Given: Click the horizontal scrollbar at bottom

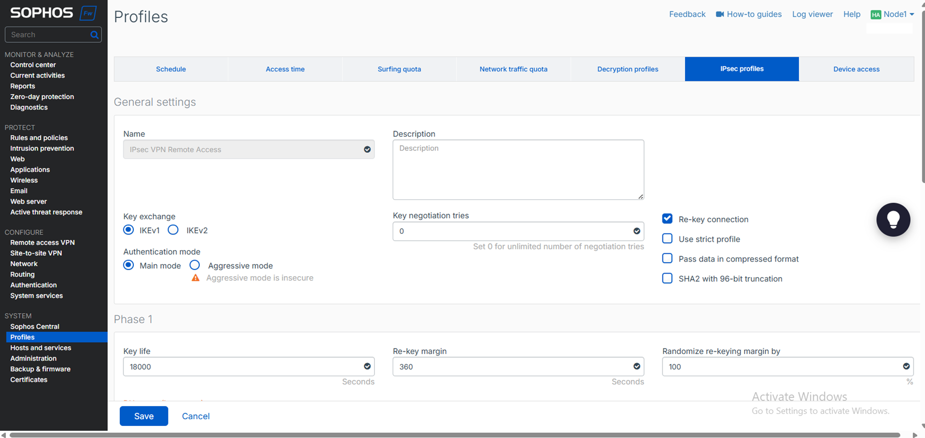Looking at the screenshot, I should (454, 435).
